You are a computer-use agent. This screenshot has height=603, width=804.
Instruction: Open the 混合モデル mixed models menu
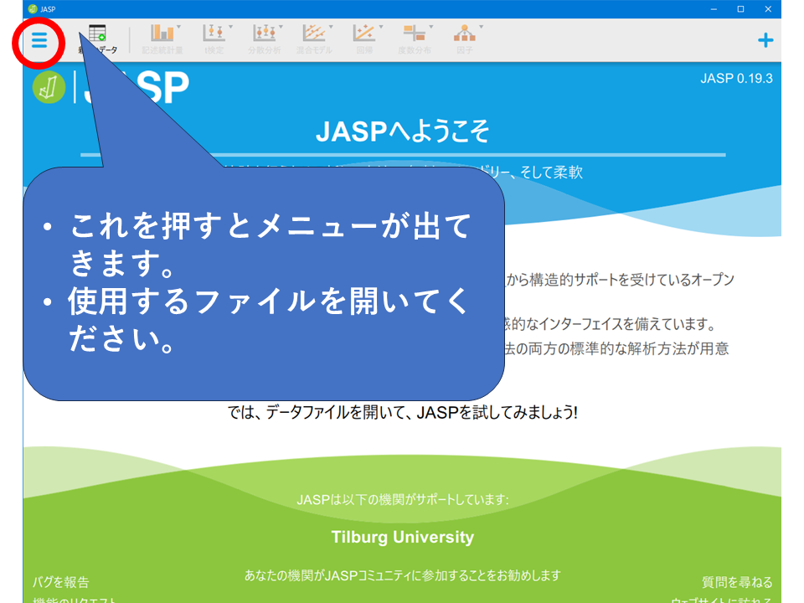(x=314, y=39)
